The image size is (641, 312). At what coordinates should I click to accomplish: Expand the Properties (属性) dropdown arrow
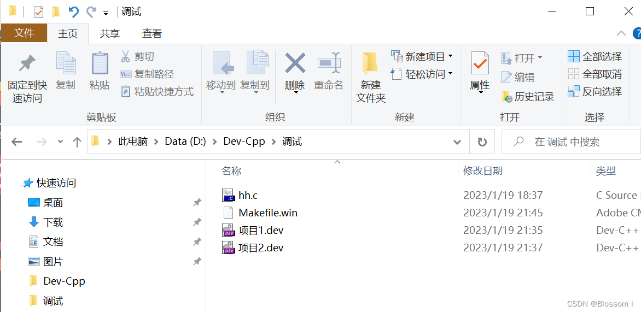[x=480, y=93]
